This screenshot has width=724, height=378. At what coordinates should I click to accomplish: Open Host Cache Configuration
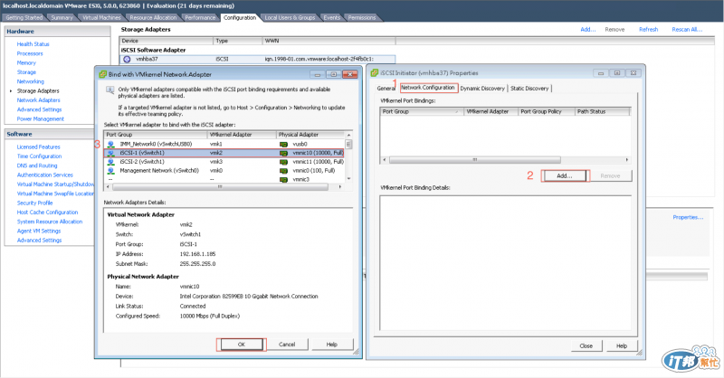point(48,213)
